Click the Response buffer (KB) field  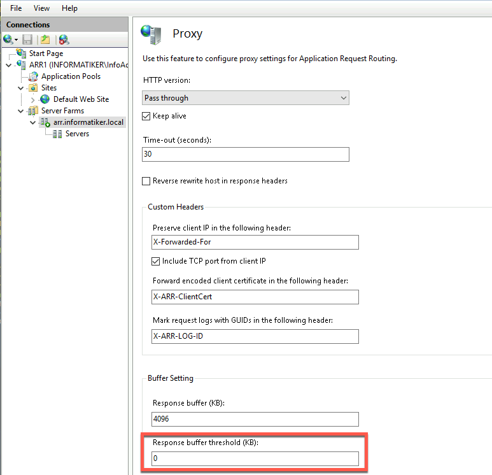[255, 419]
